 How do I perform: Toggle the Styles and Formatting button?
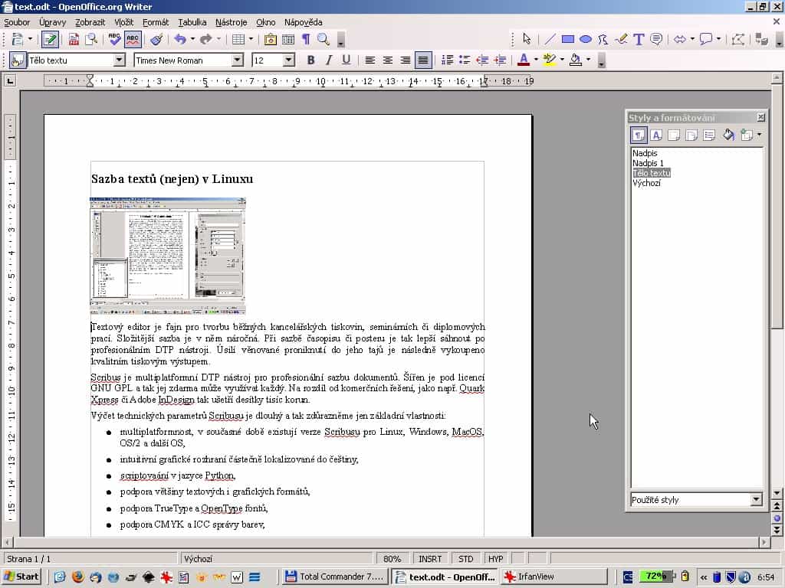pyautogui.click(x=18, y=60)
